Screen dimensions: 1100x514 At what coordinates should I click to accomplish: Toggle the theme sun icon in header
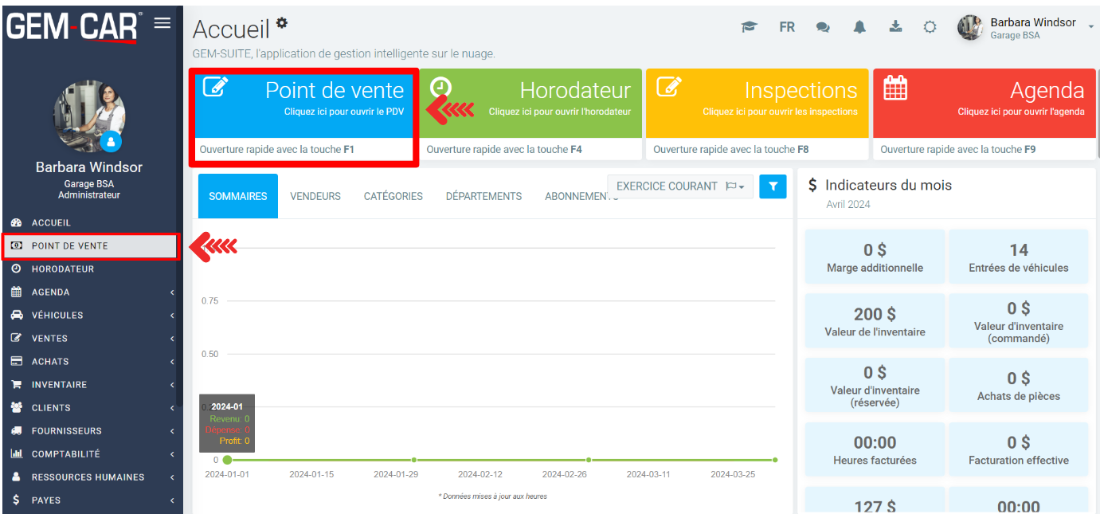click(x=930, y=27)
